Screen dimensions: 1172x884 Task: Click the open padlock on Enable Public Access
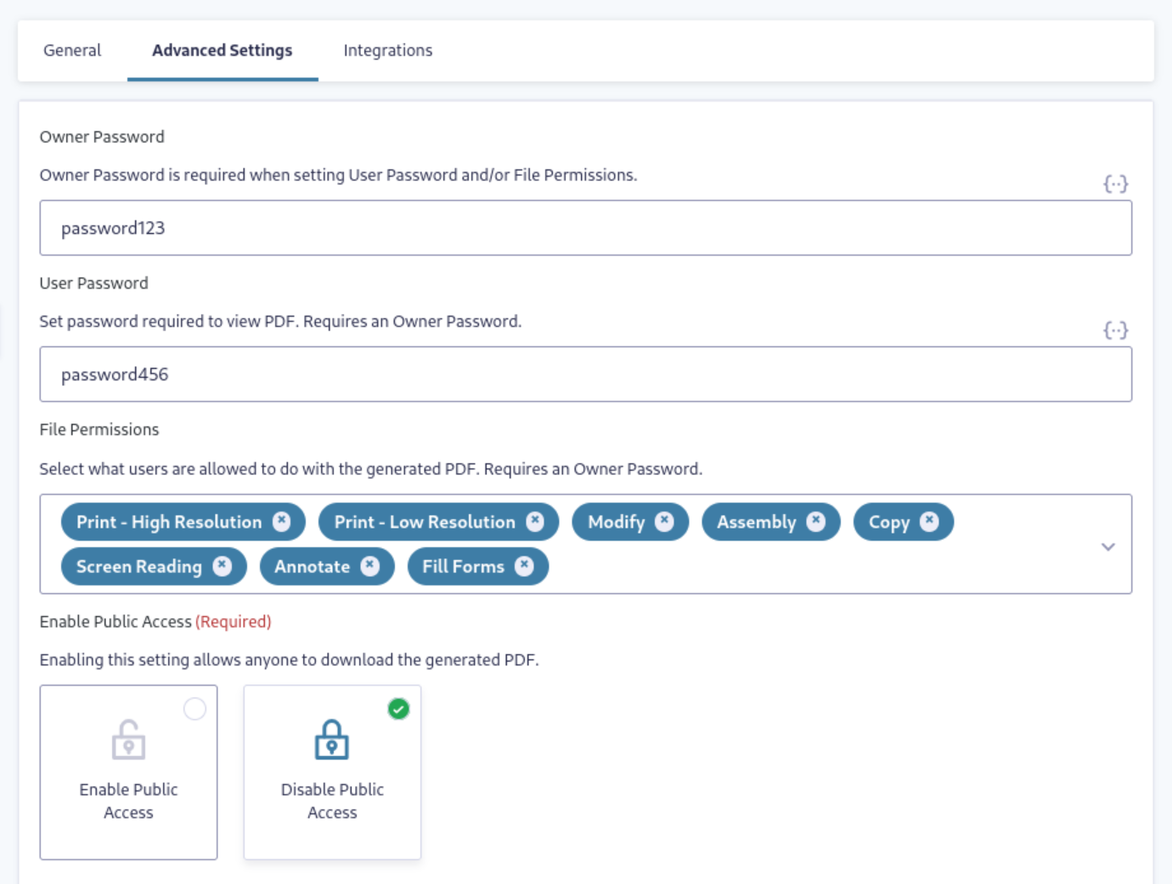click(128, 741)
